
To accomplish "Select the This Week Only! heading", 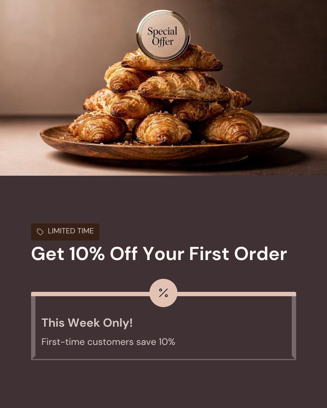I will [87, 323].
